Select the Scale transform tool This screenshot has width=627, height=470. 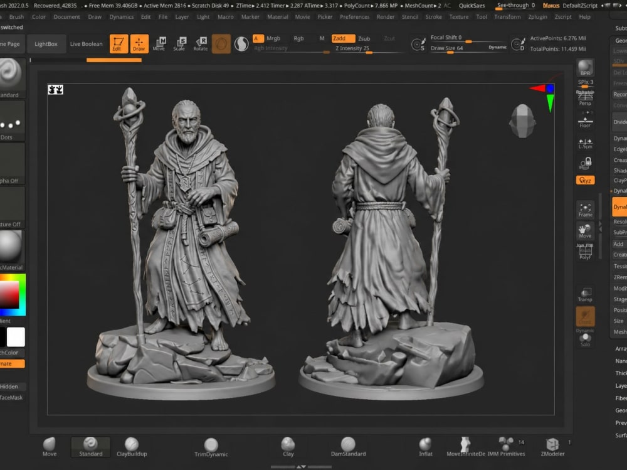(x=179, y=44)
